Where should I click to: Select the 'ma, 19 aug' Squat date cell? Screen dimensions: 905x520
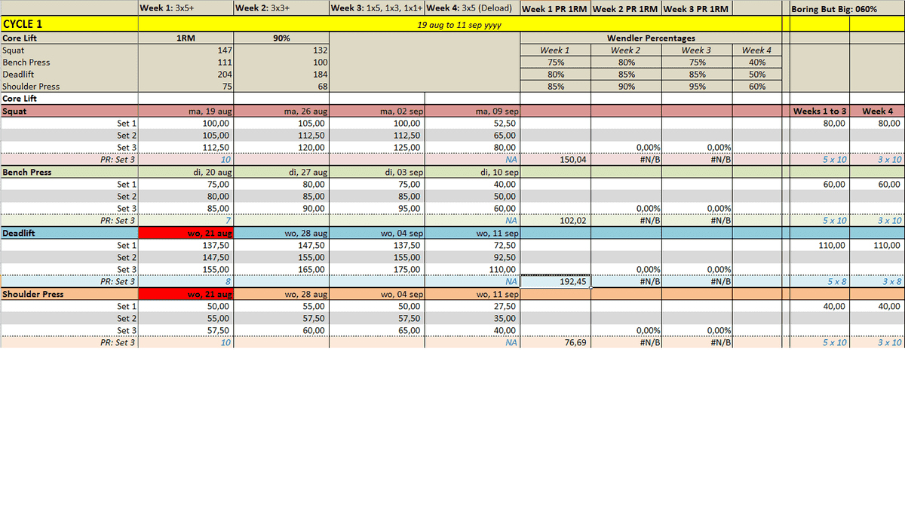[x=186, y=112]
